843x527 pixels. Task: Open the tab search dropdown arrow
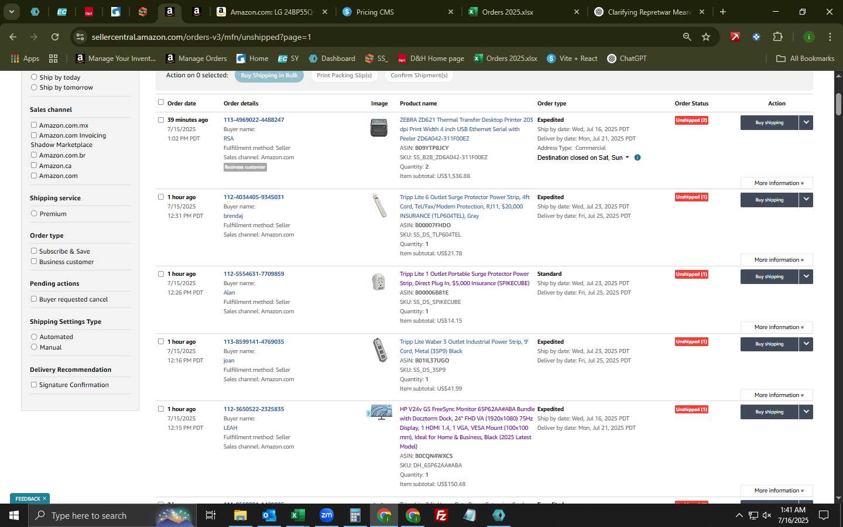[11, 12]
